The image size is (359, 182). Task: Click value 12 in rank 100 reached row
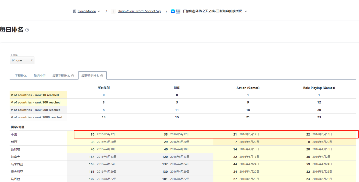tap(319, 102)
